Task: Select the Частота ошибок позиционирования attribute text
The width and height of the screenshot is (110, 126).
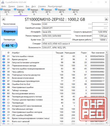Action: pyautogui.click(x=28, y=69)
